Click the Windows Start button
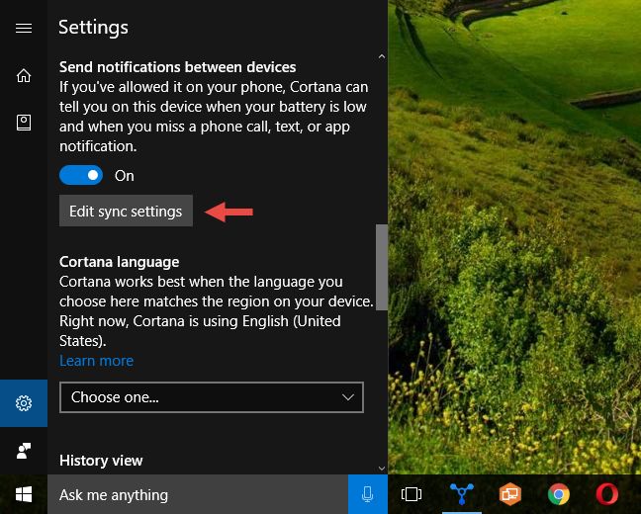The image size is (641, 514). click(x=24, y=494)
